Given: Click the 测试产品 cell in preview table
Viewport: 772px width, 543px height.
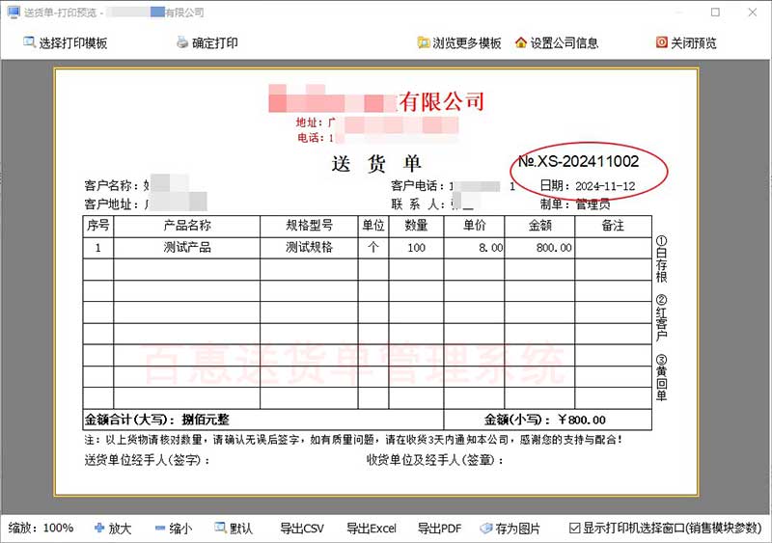Looking at the screenshot, I should click(x=187, y=248).
